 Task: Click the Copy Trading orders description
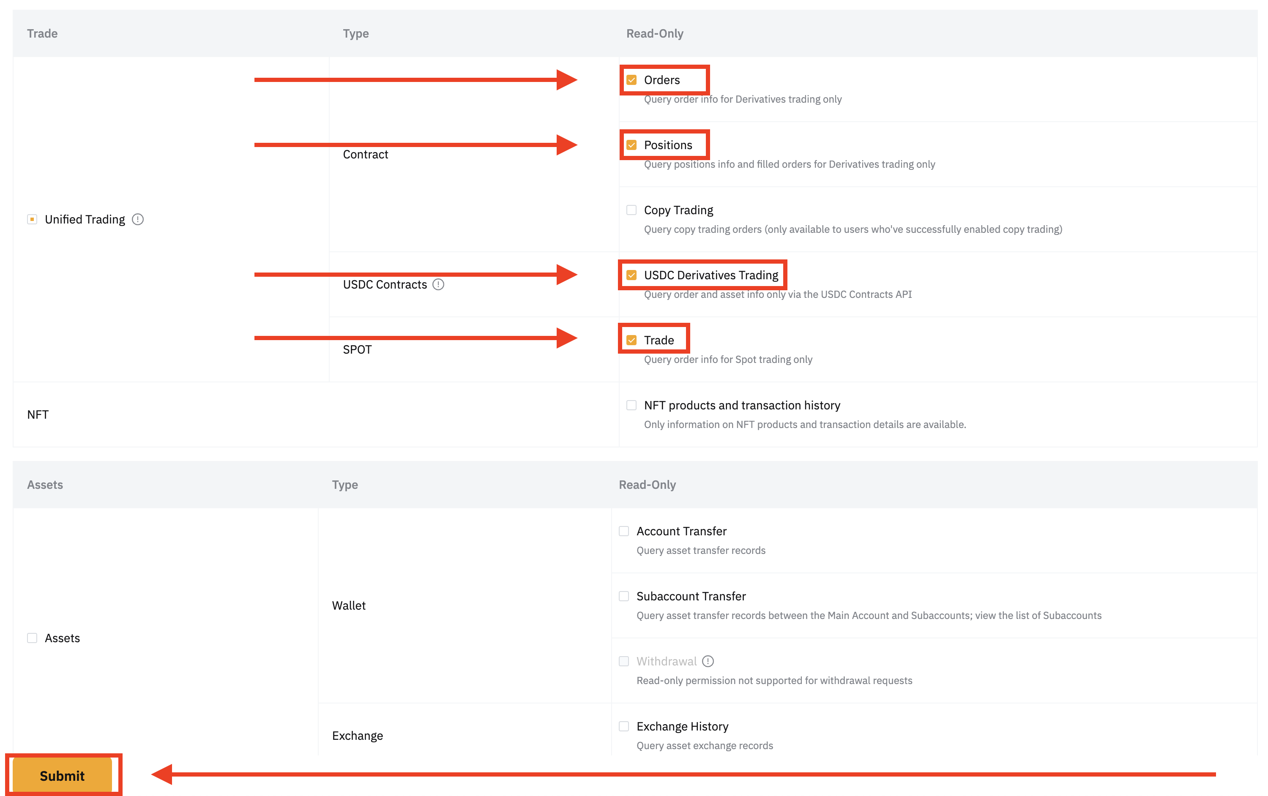click(853, 229)
